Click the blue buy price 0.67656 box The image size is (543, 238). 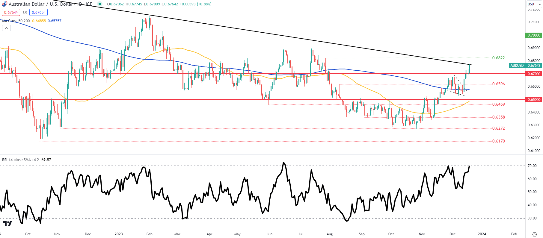tap(38, 12)
